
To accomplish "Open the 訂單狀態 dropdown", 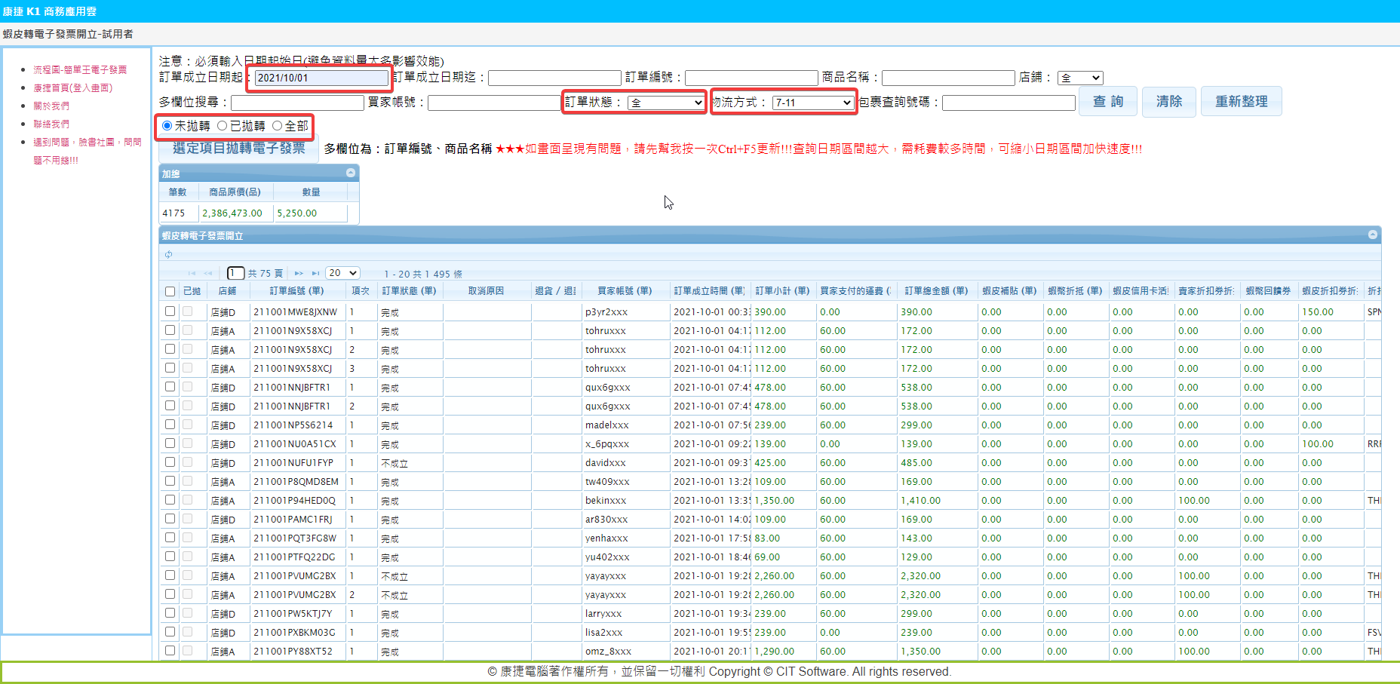I will 665,103.
